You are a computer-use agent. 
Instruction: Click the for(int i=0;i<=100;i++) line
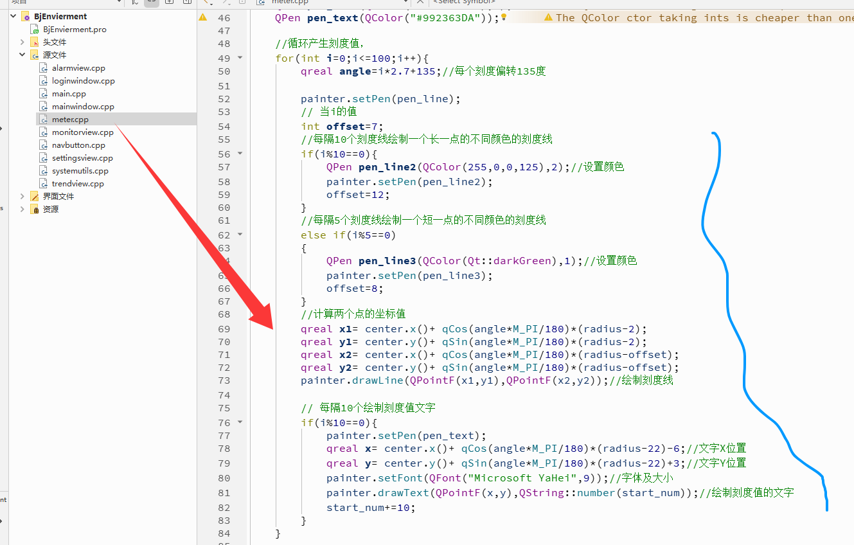[352, 58]
